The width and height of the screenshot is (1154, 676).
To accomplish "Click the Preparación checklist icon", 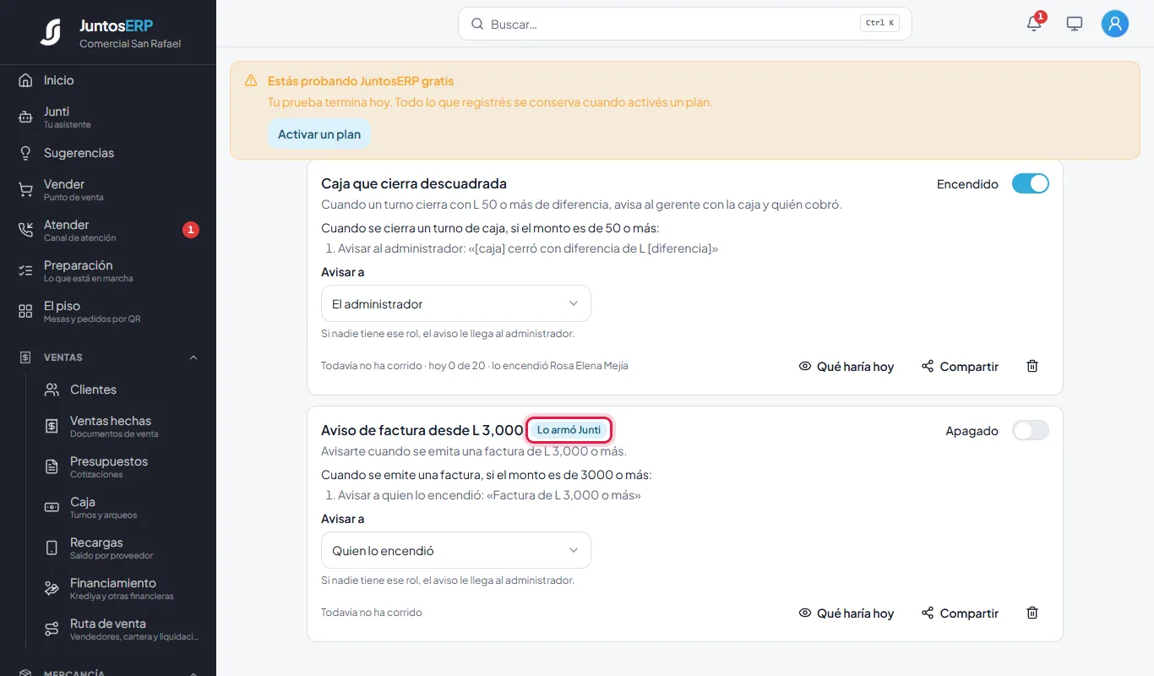I will pyautogui.click(x=25, y=270).
